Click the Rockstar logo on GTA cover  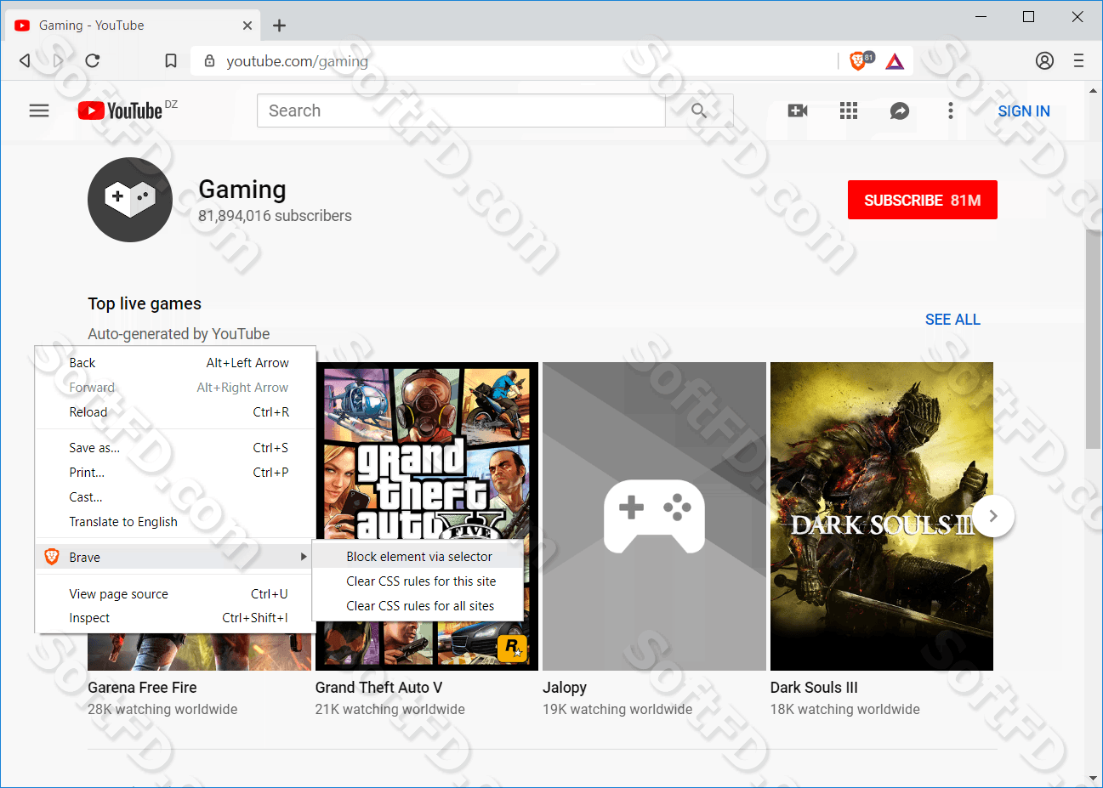pyautogui.click(x=512, y=648)
